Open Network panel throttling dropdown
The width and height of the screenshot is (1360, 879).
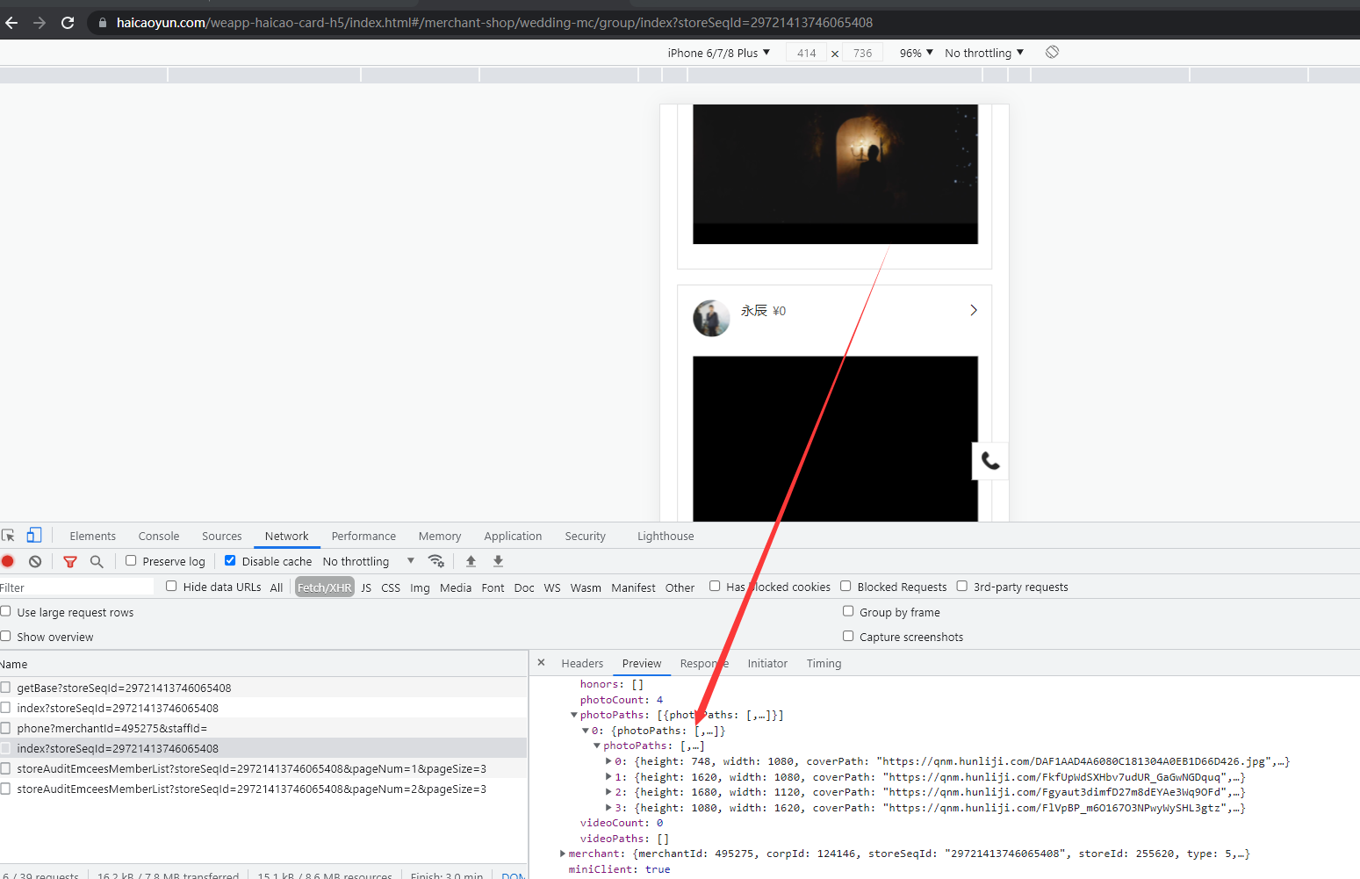point(369,561)
